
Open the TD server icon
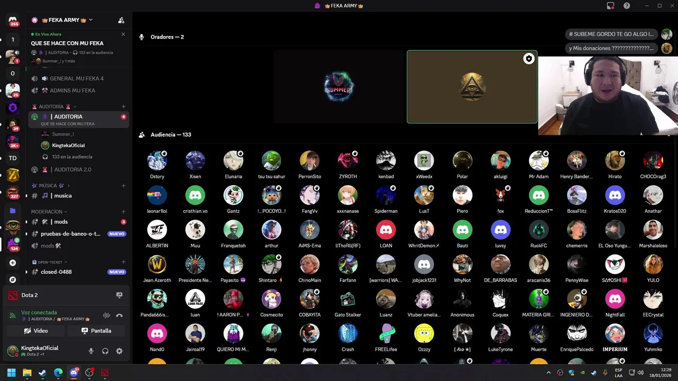point(13,158)
